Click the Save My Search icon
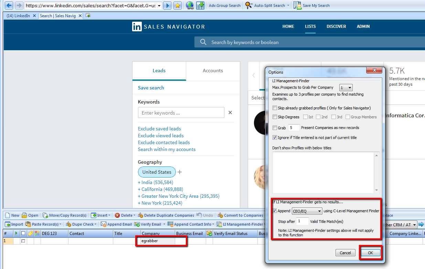Viewport: 425px width, 269px height. click(x=297, y=6)
